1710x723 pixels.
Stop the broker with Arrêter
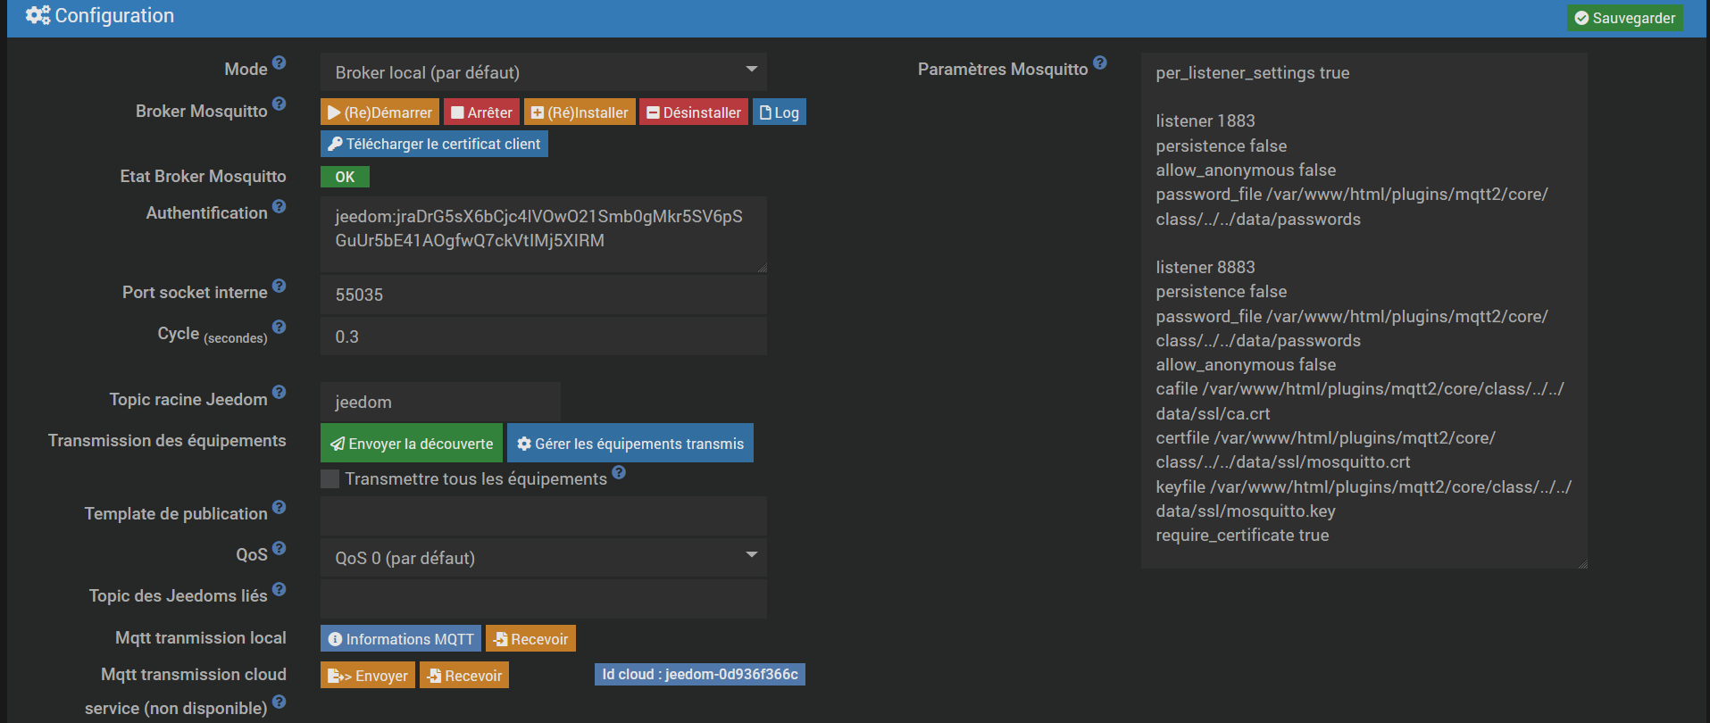click(x=481, y=112)
